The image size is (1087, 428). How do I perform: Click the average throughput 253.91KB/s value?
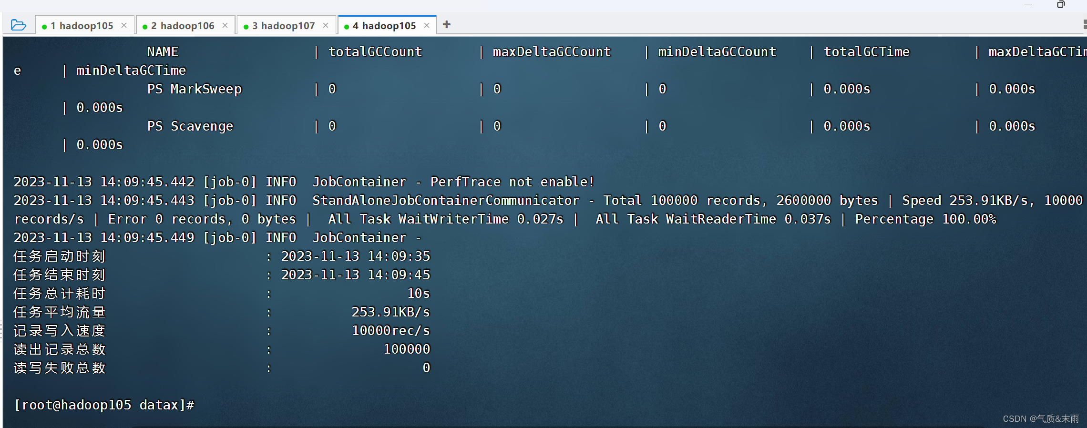[391, 312]
